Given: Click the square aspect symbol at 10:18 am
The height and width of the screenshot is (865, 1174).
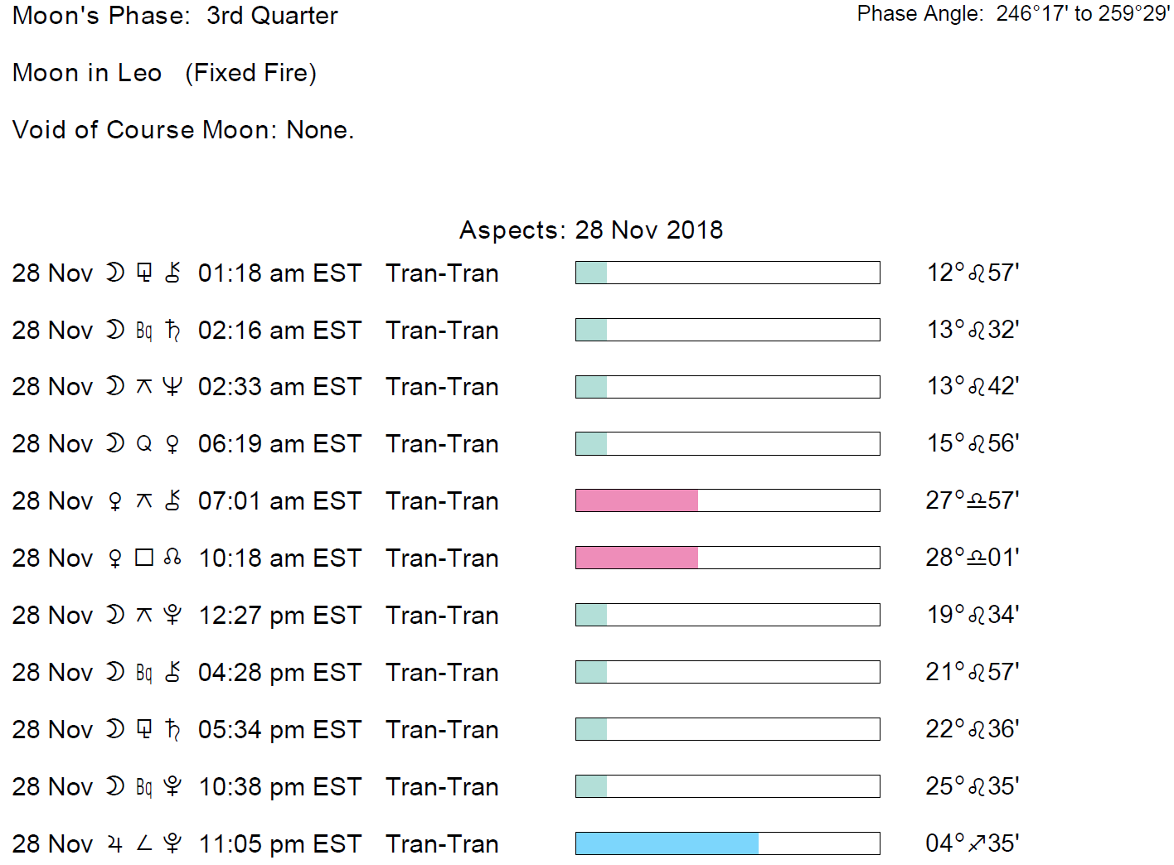Looking at the screenshot, I should click(144, 558).
